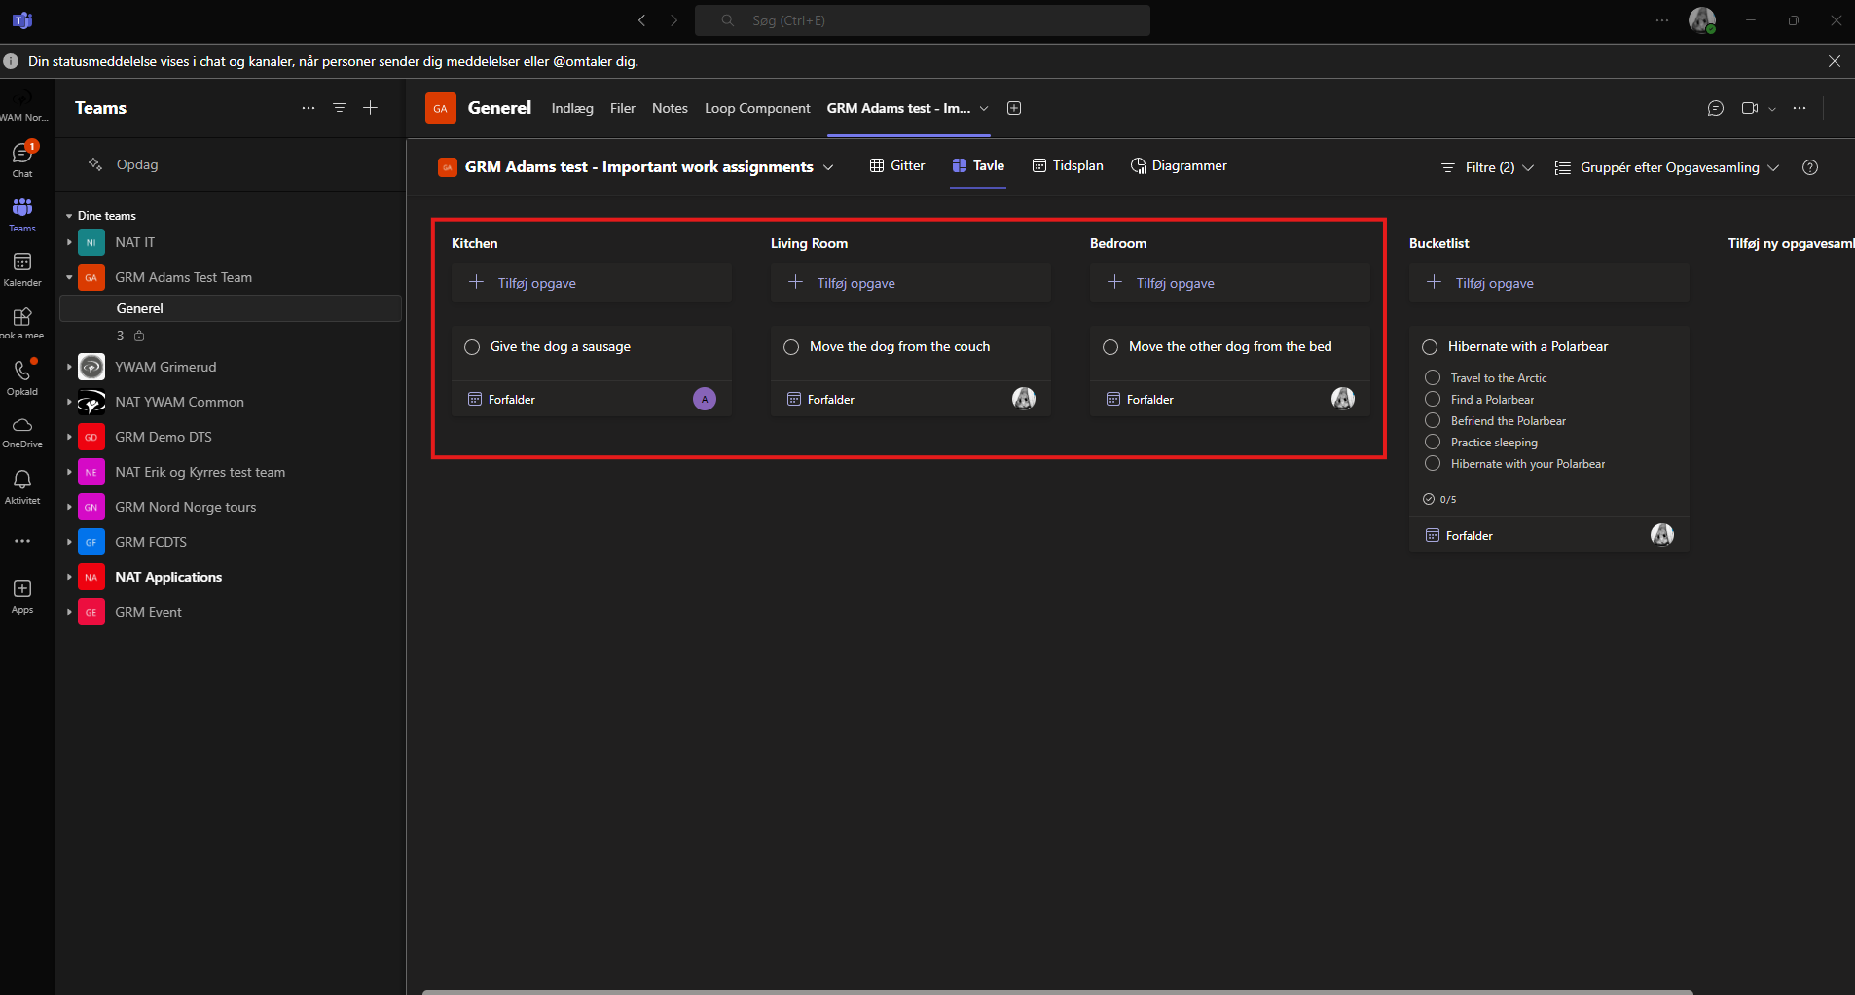Open the Filtre (2) dropdown
Viewport: 1855px width, 995px height.
pyautogui.click(x=1487, y=167)
